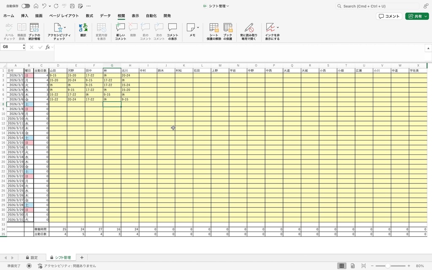Viewport: 432px width, 270px height.
Task: Switch to the ページ レイアウト tab
Action: coord(64,16)
